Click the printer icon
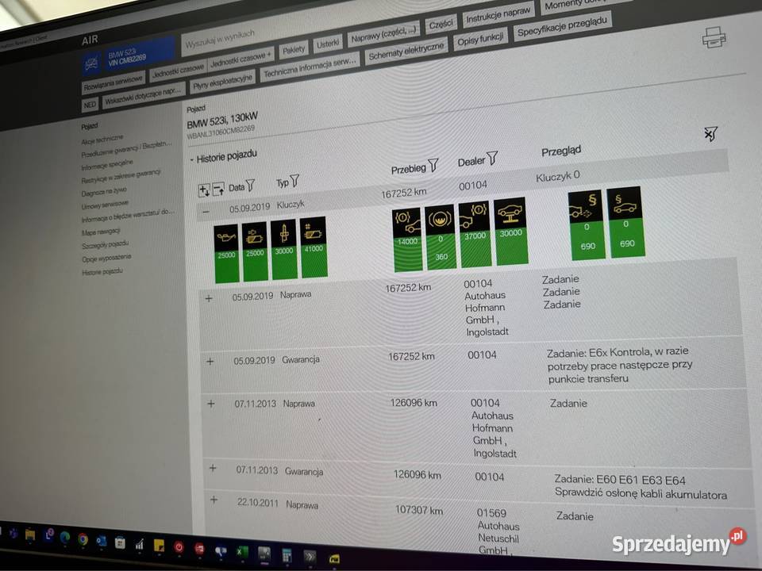 [x=714, y=37]
